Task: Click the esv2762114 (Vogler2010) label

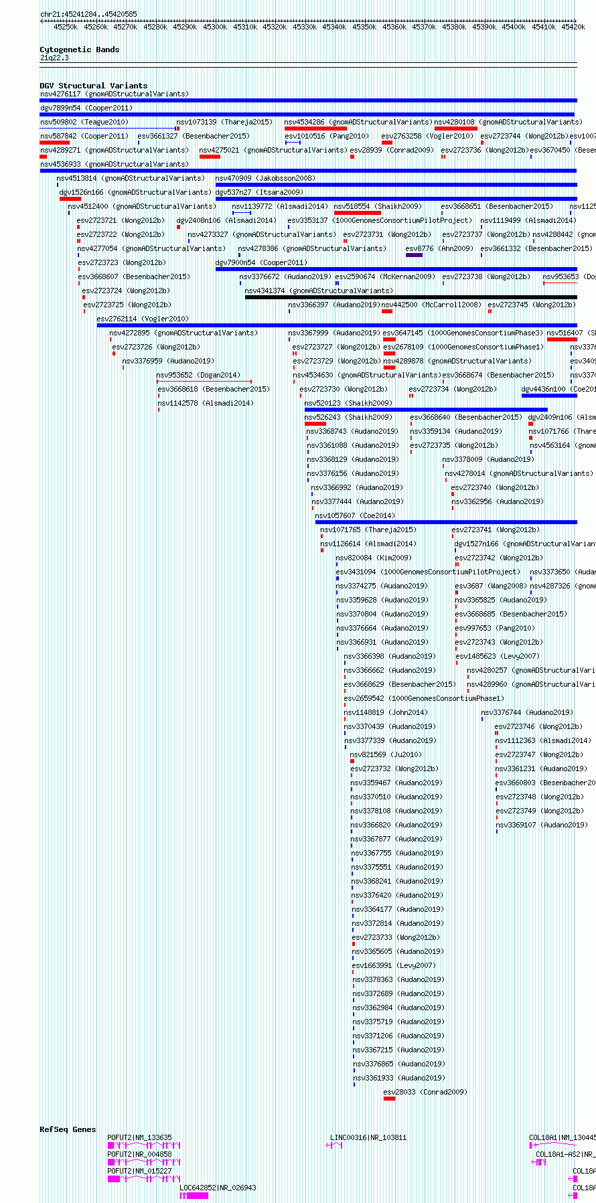Action: pyautogui.click(x=143, y=319)
